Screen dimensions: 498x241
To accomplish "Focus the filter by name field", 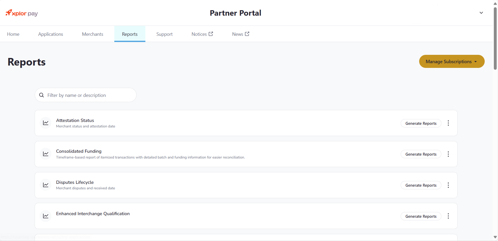I will [x=89, y=95].
